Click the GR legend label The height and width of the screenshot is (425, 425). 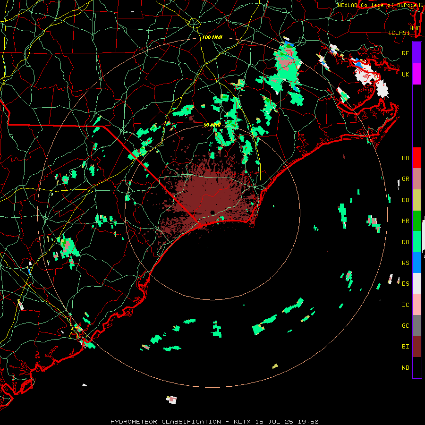(405, 179)
